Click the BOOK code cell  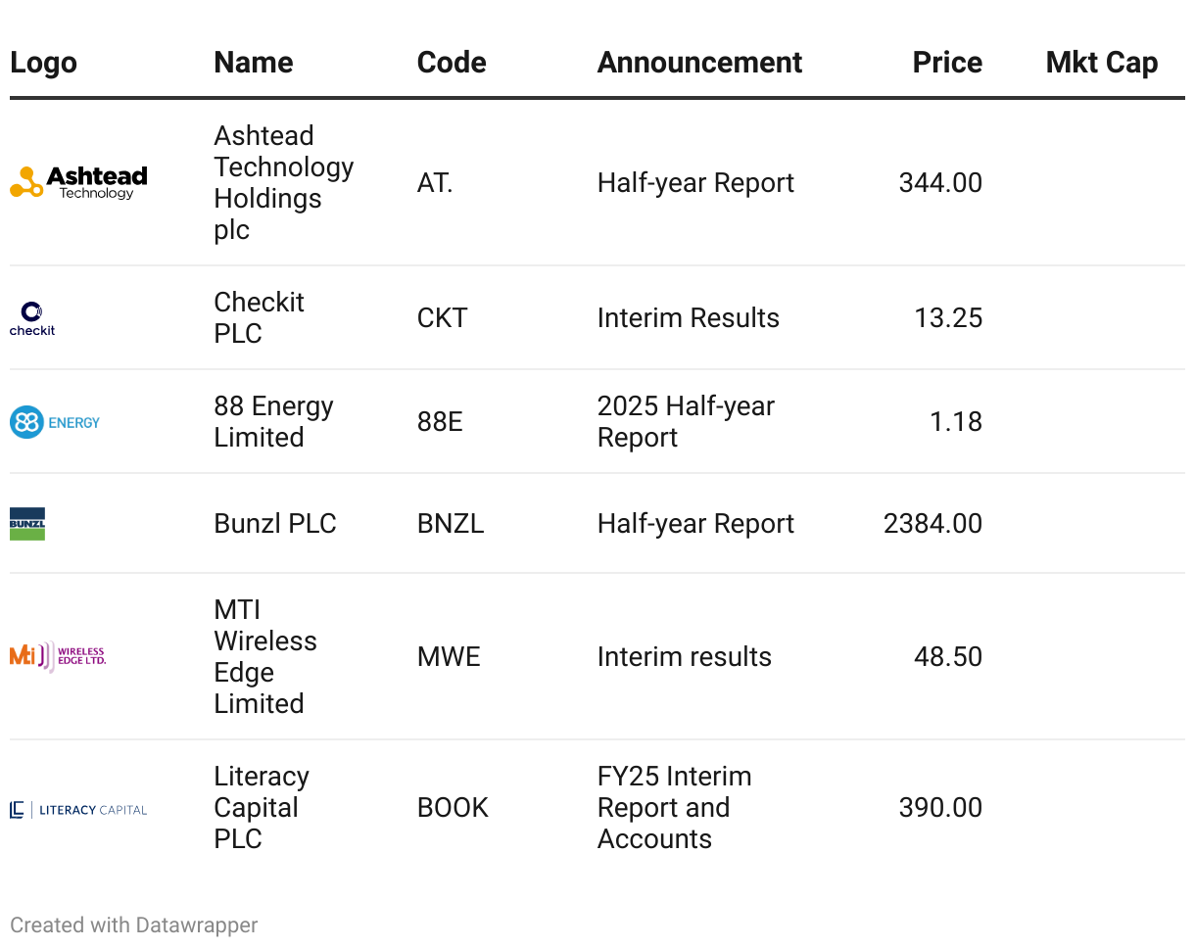[x=453, y=808]
